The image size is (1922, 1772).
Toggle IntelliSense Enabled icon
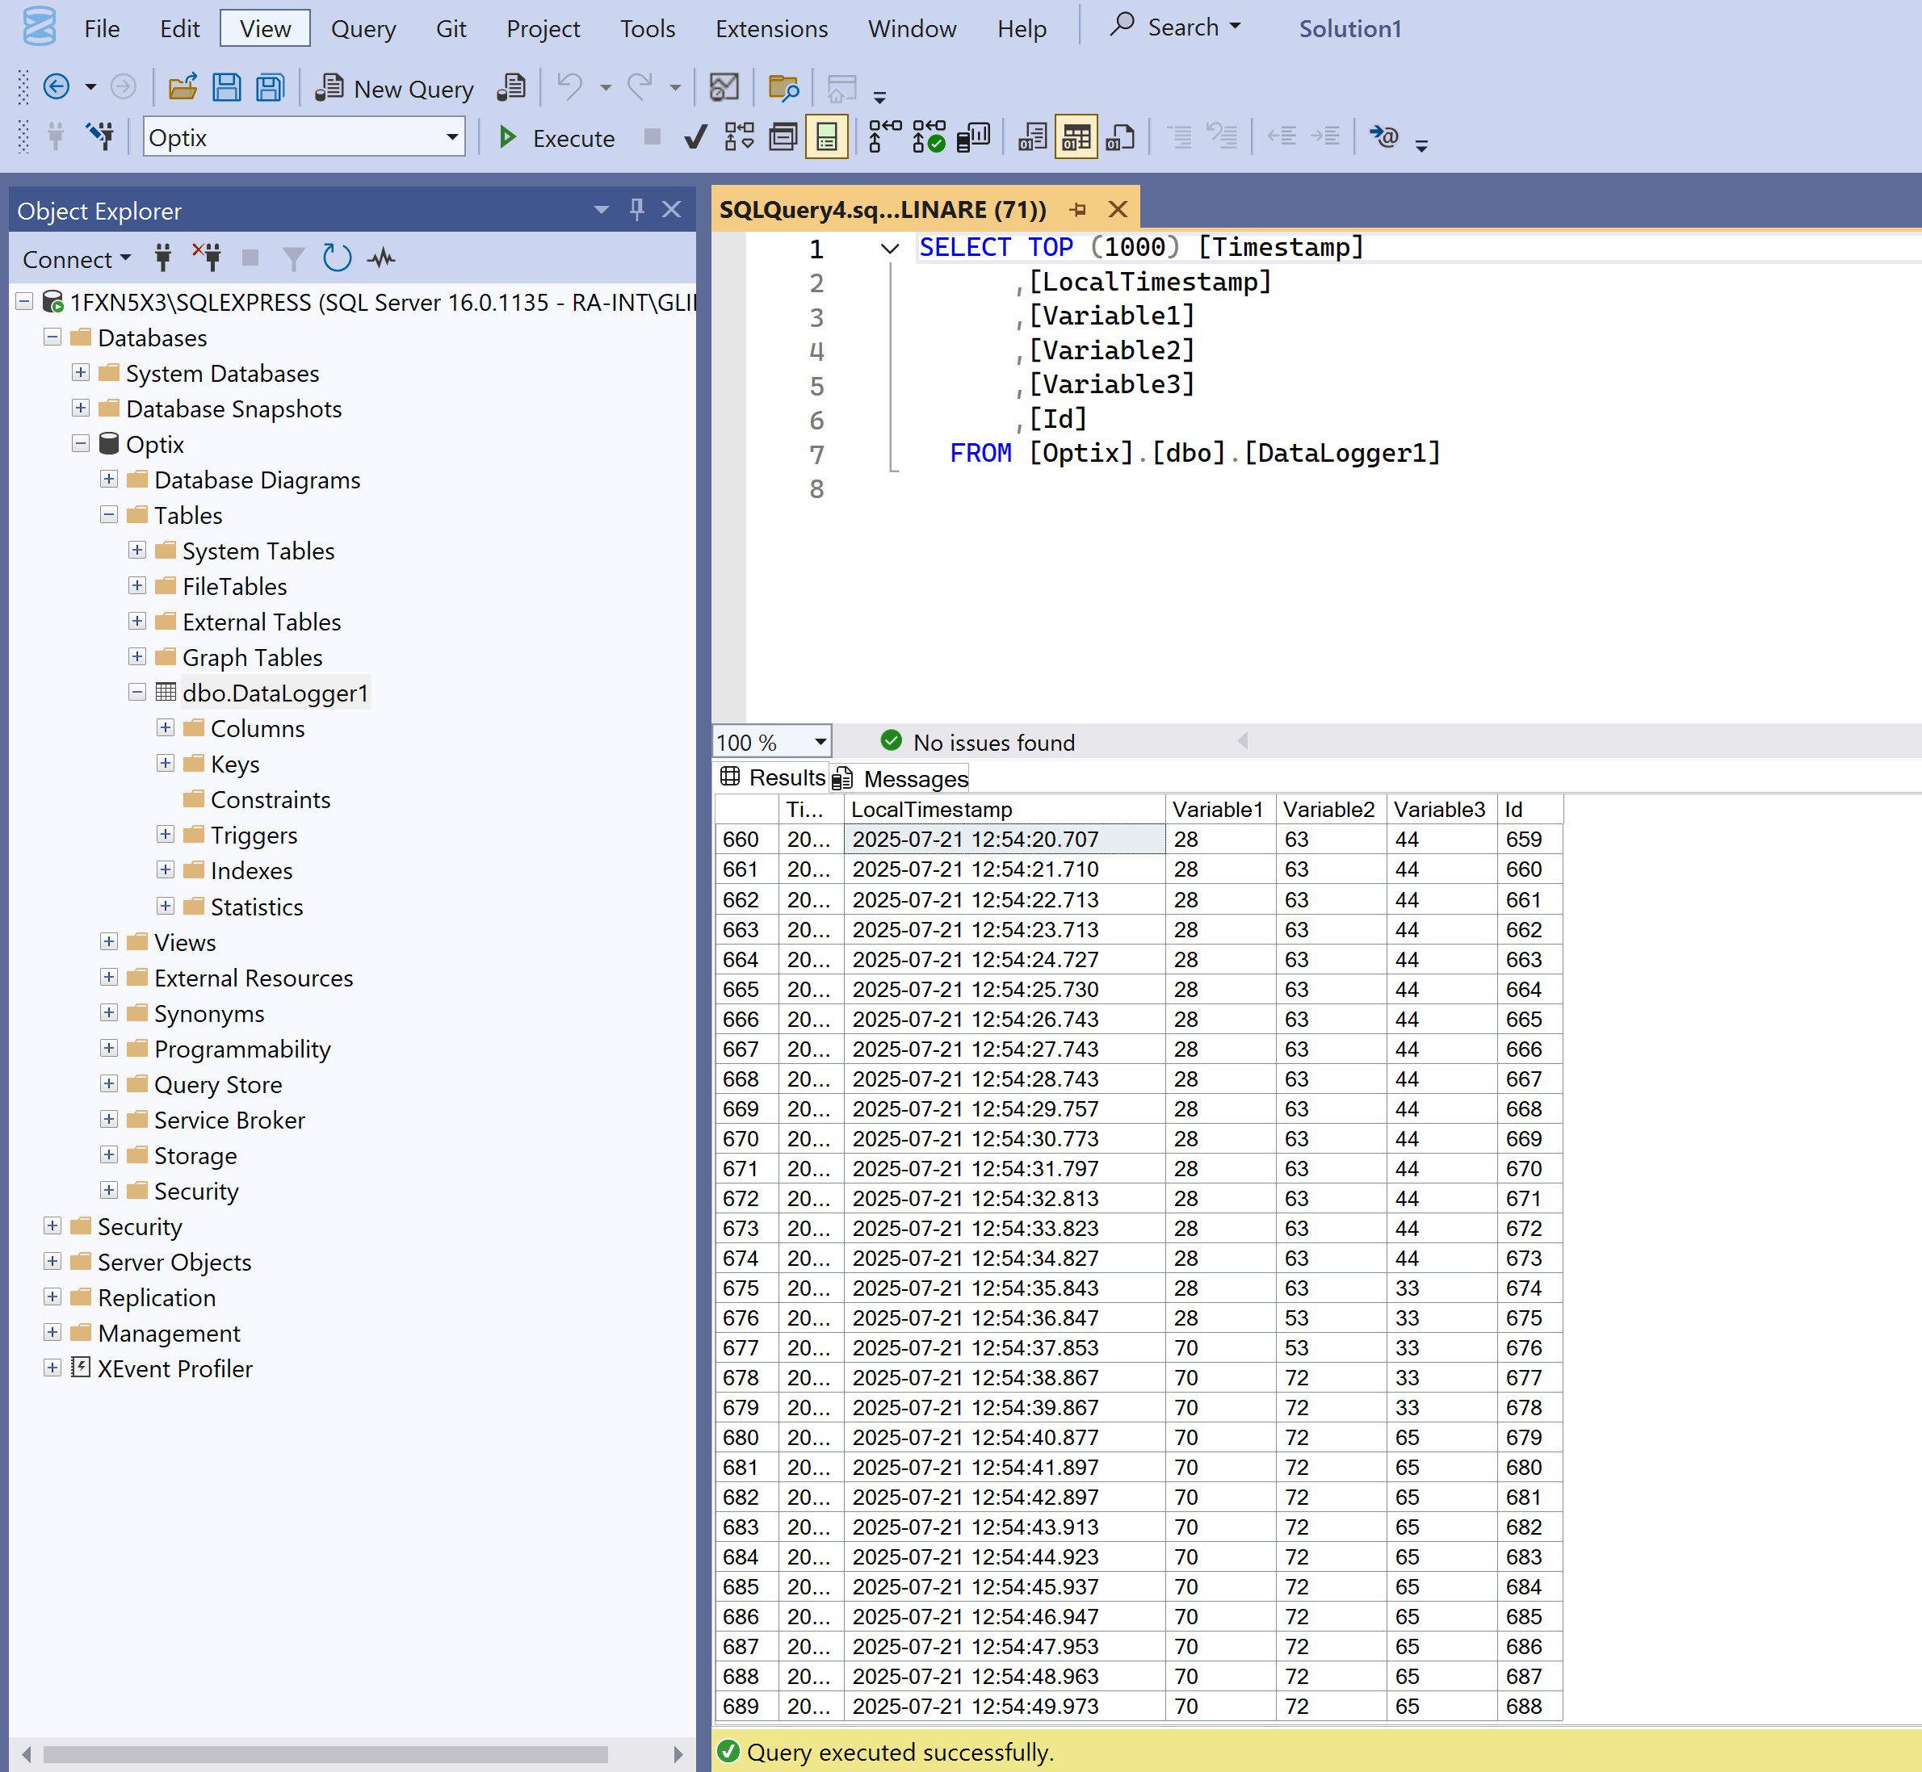pyautogui.click(x=827, y=137)
